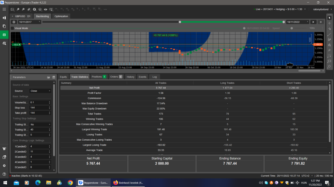
Task: Open the Copy section sidebar icon
Action: click(4, 26)
